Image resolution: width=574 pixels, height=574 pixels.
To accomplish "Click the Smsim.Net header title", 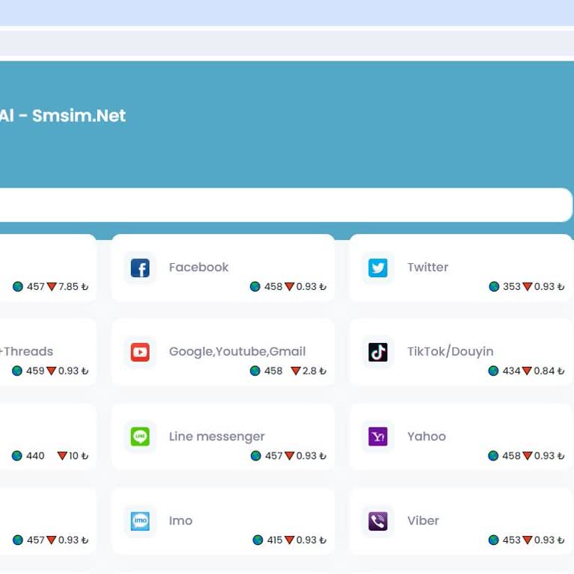I will coord(78,116).
